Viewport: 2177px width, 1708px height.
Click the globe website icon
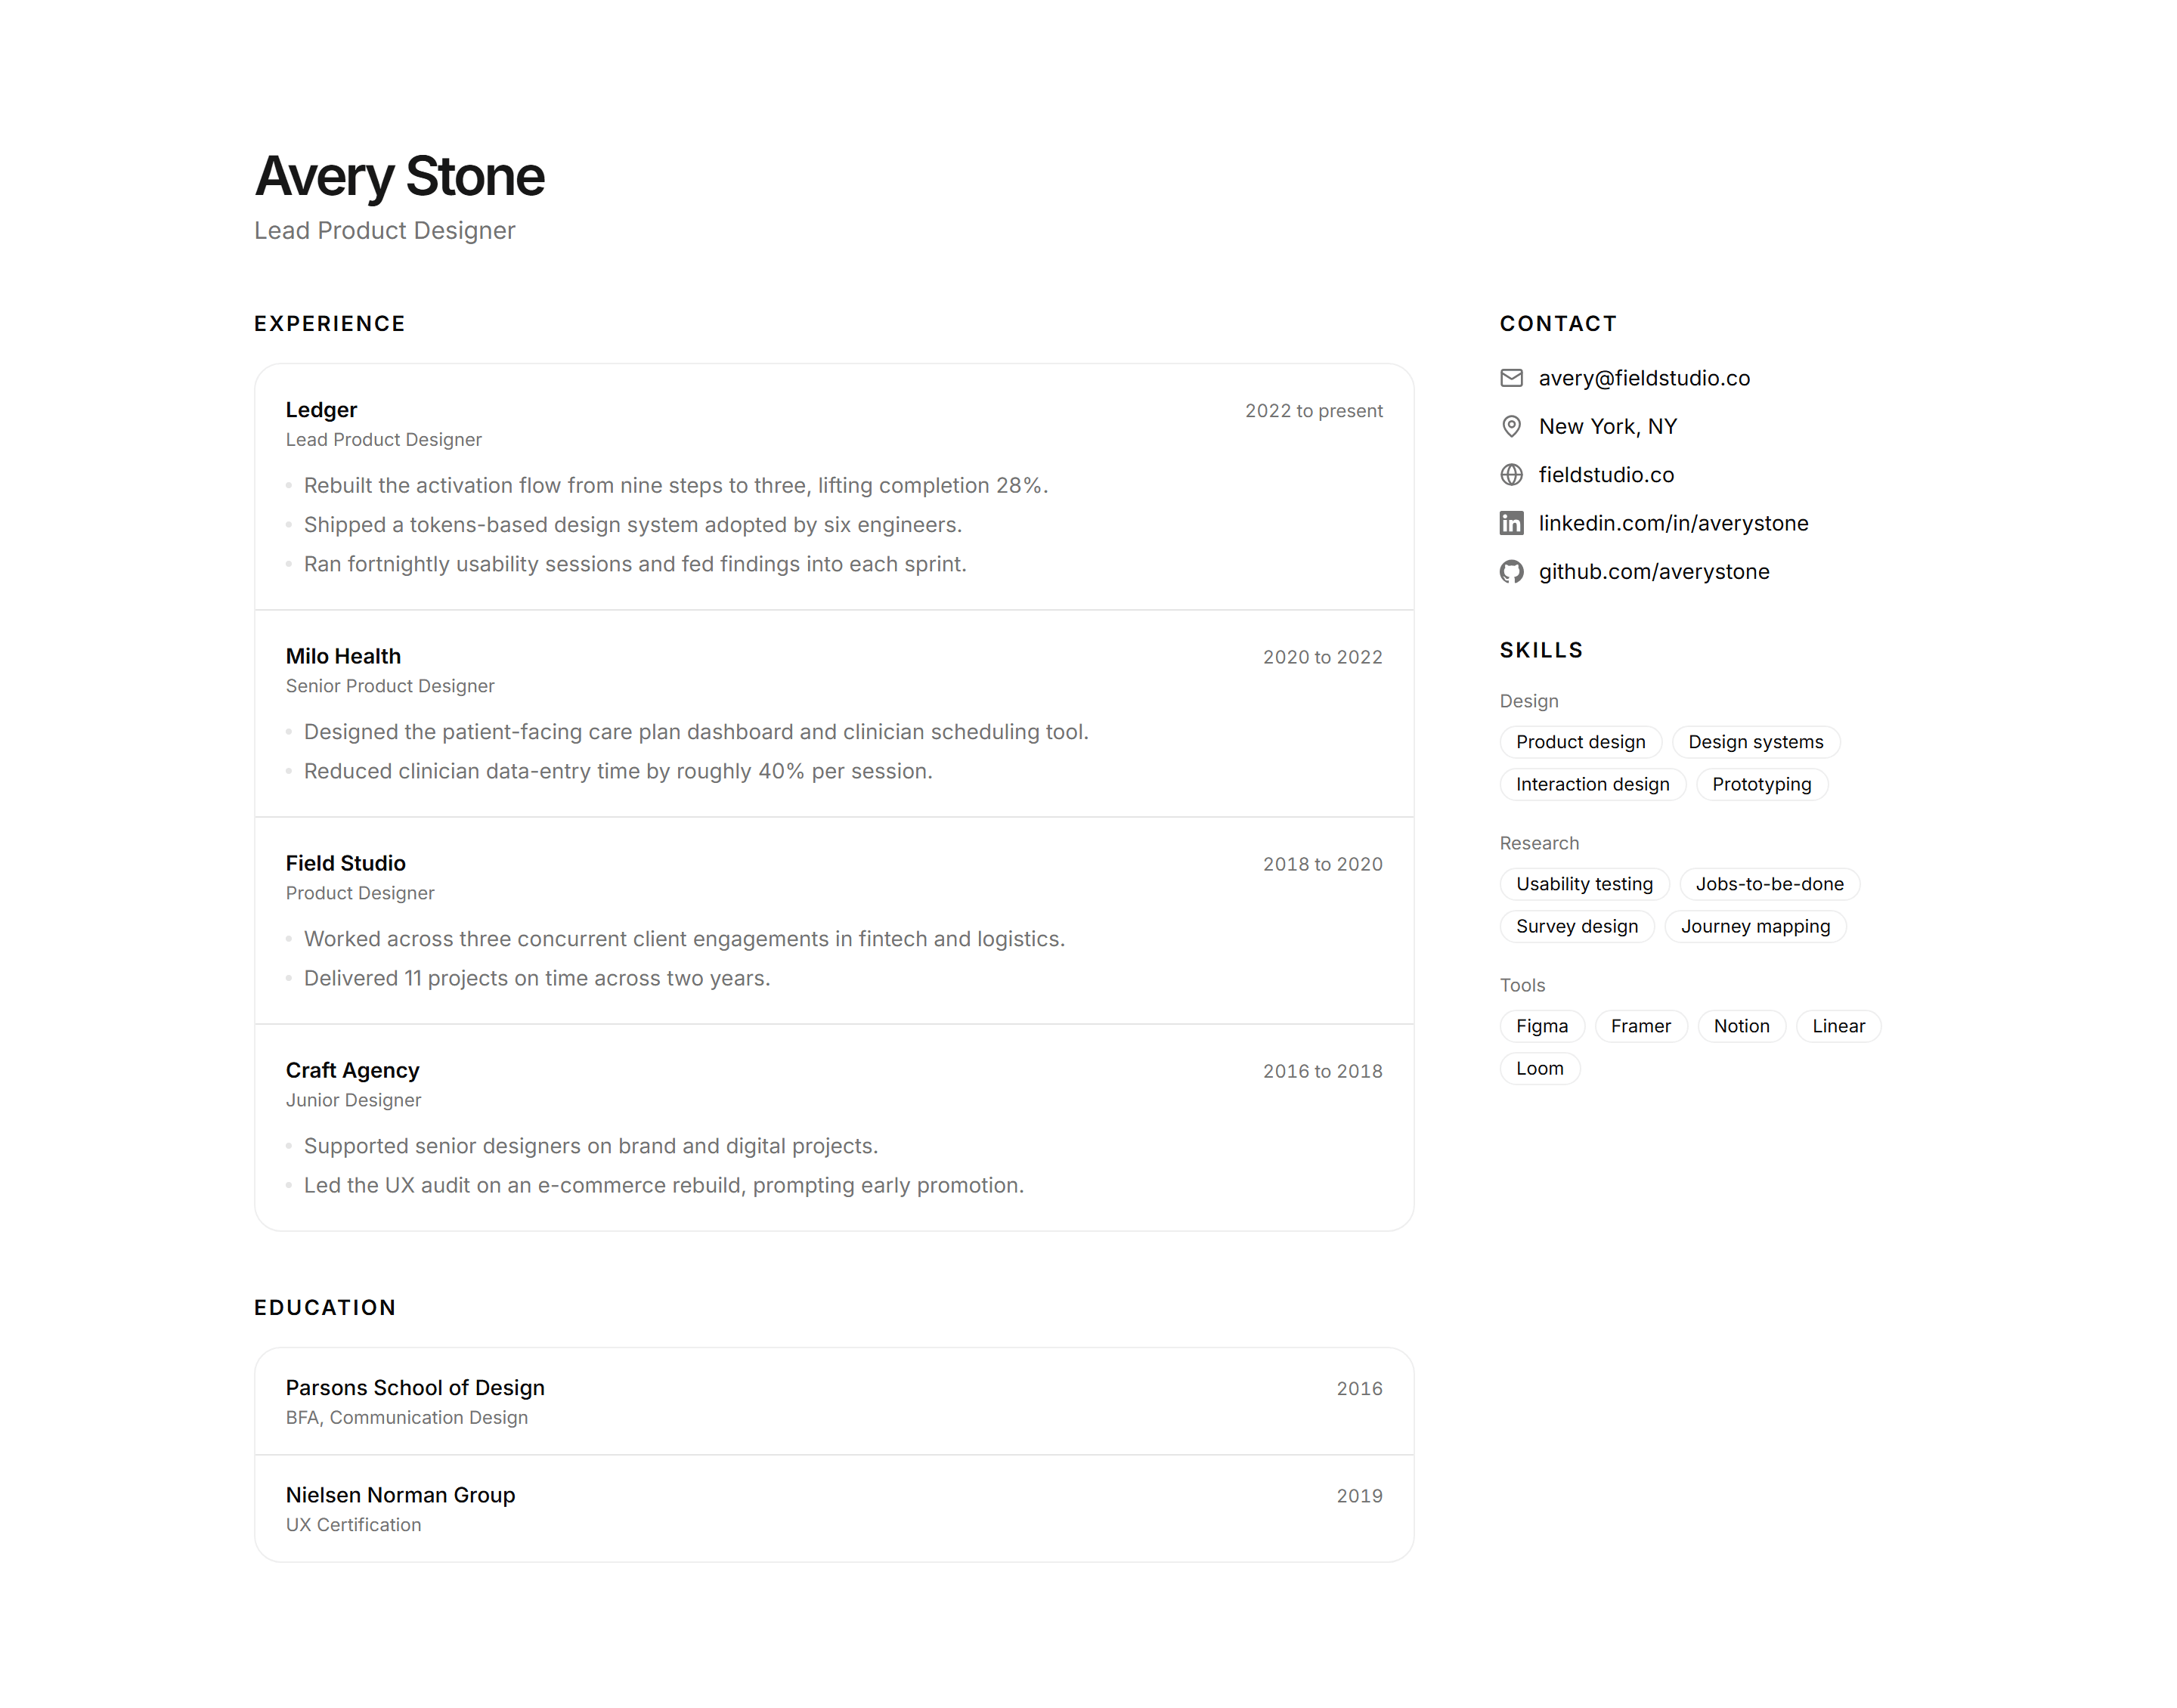pos(1511,475)
